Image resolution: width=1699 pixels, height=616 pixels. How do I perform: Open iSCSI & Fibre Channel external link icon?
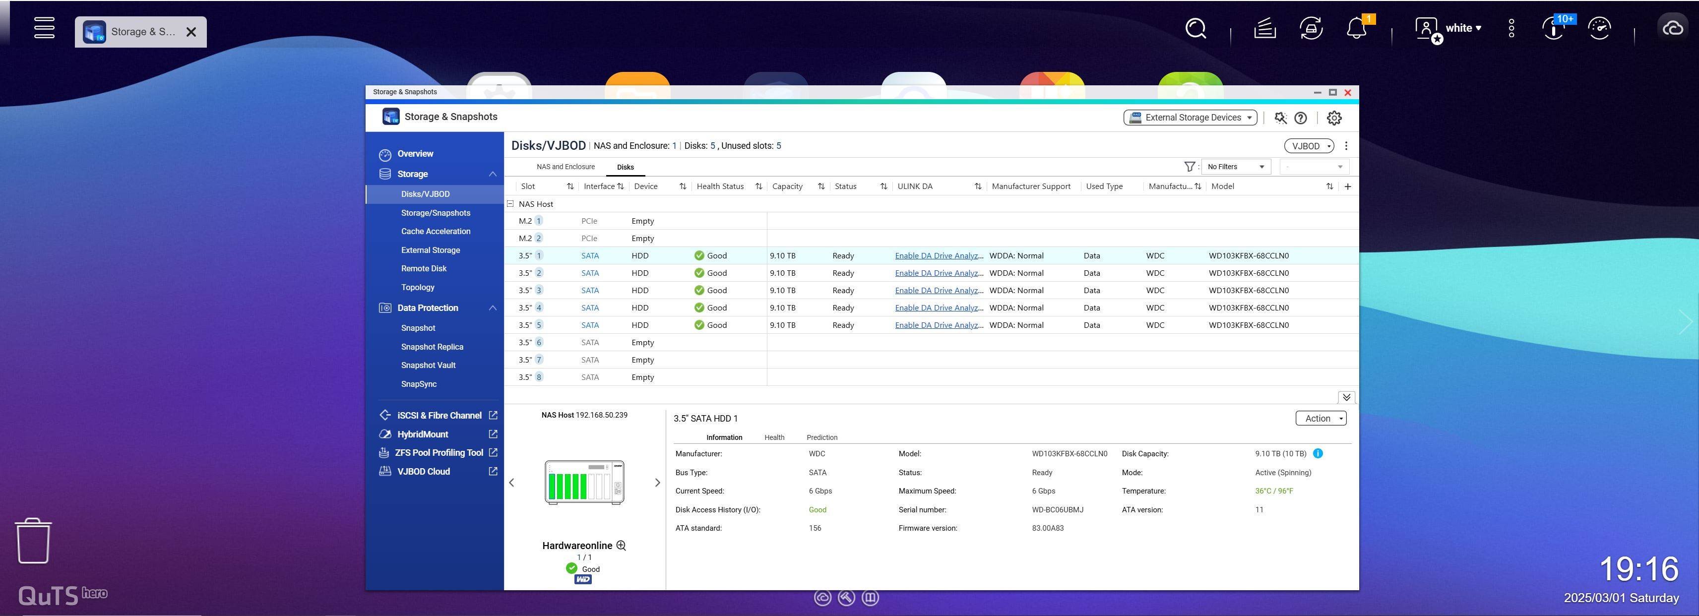click(x=493, y=416)
